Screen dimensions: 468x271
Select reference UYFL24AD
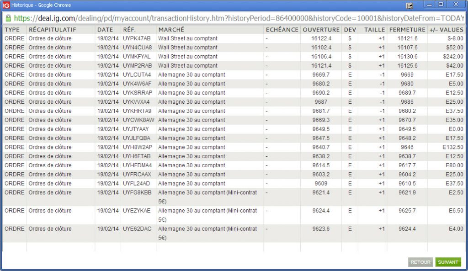click(x=136, y=183)
